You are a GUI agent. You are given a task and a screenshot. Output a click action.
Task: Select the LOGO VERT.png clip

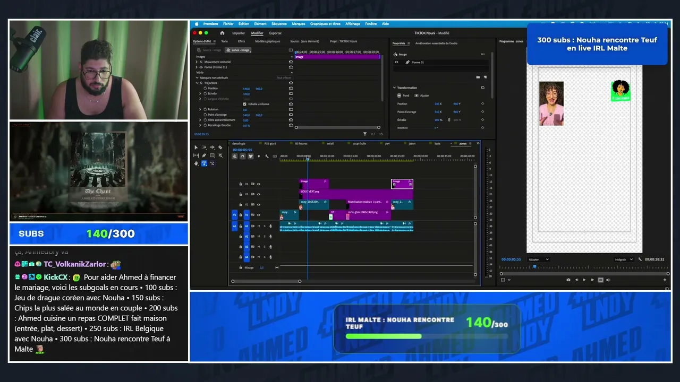pos(356,194)
